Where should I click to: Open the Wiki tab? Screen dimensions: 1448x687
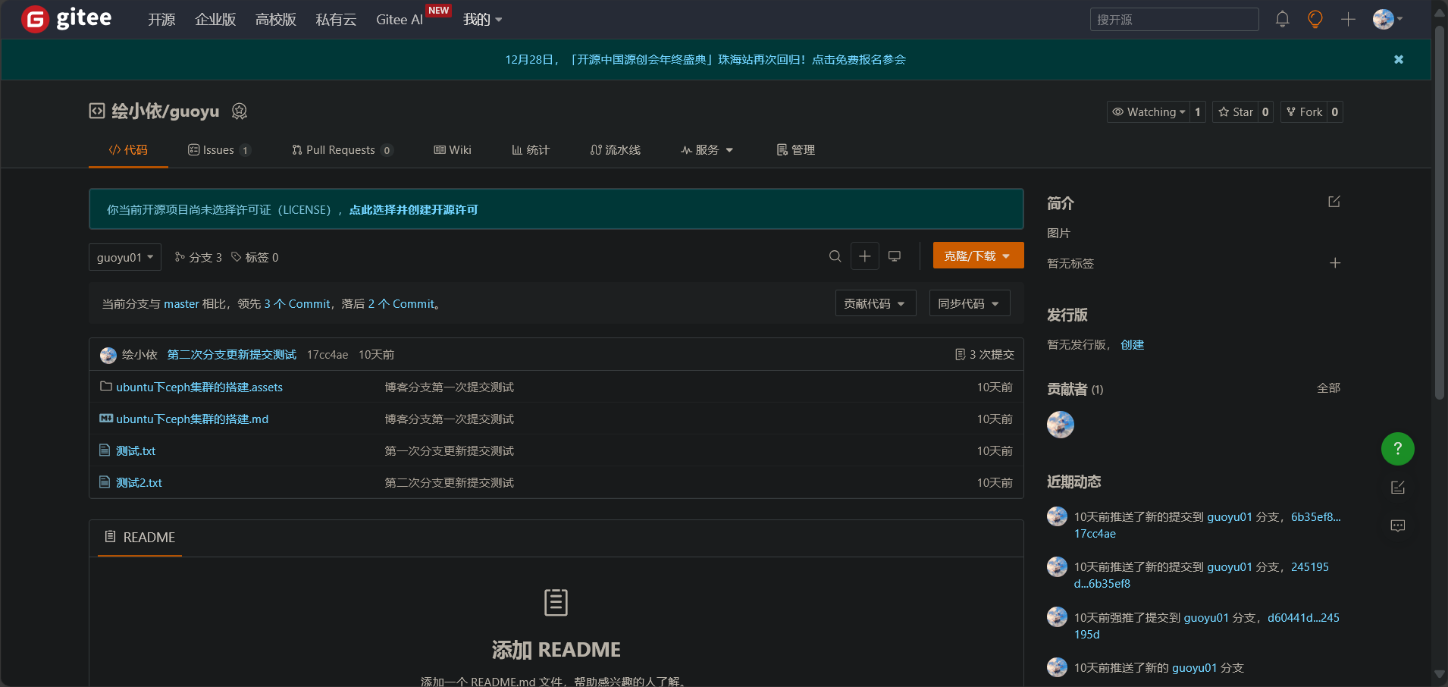point(453,150)
